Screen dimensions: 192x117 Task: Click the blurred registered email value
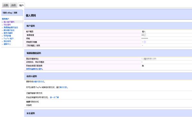coord(149,59)
